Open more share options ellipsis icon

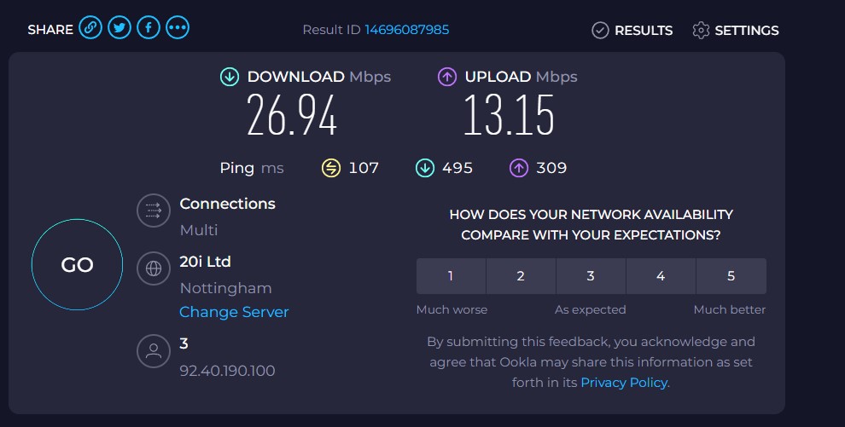(178, 27)
